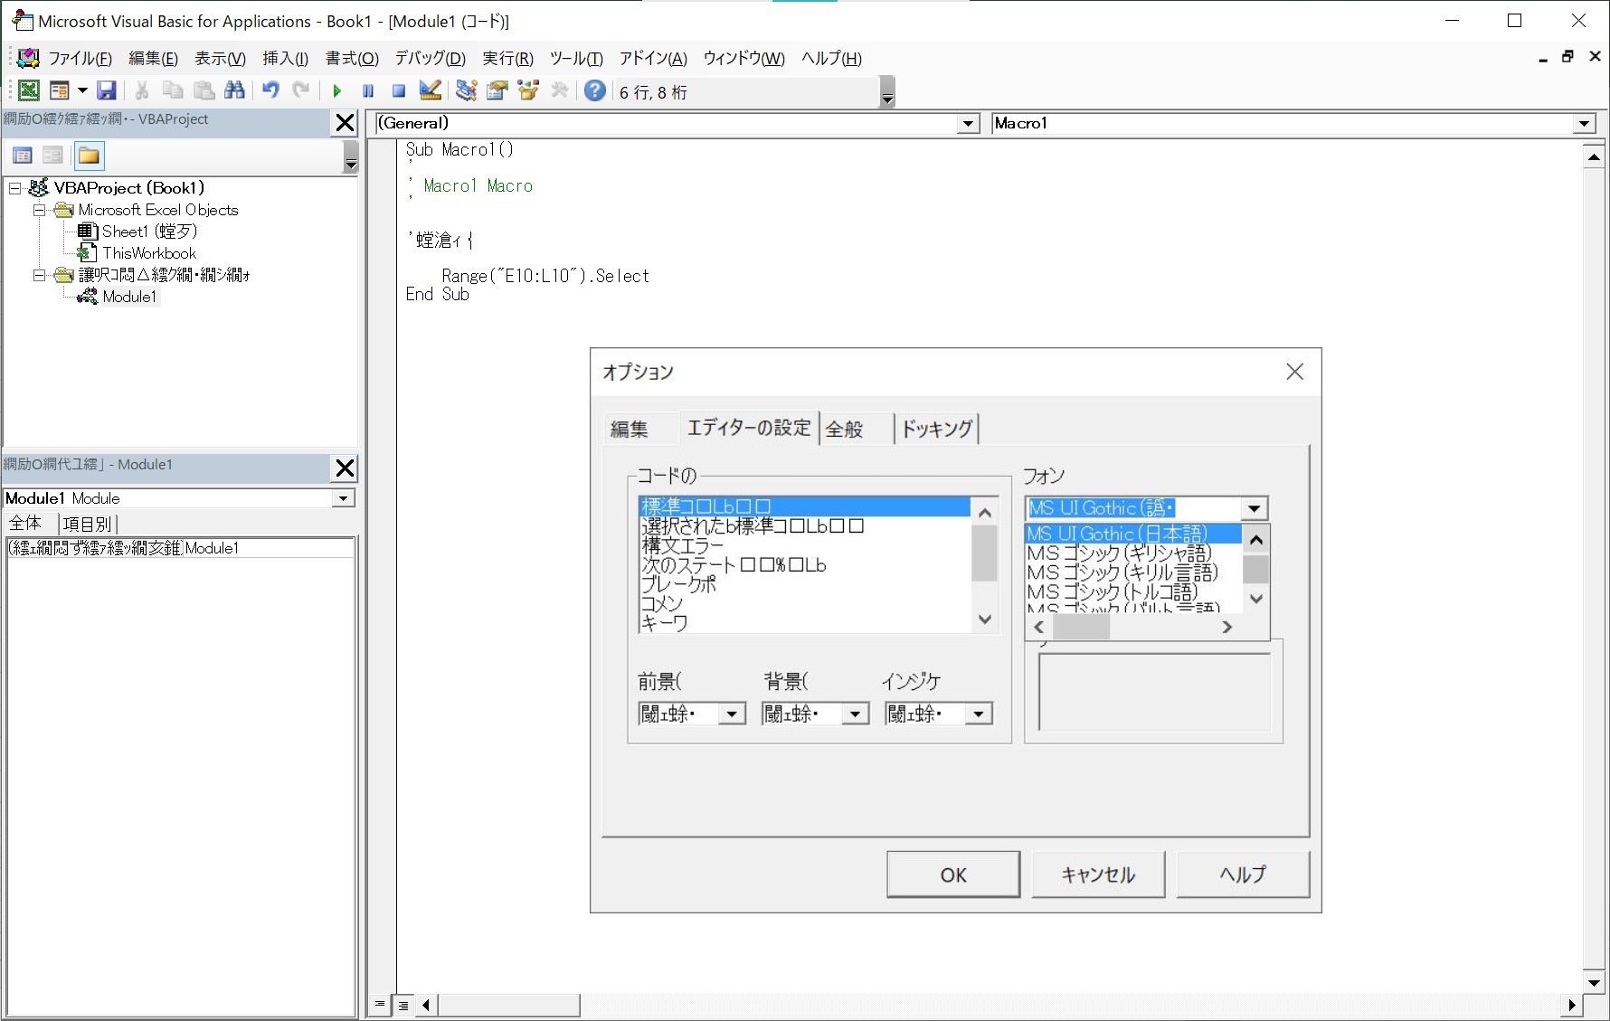Switch to Full Module View at the code window bottom
Viewport: 1610px width, 1021px height.
coord(403,1005)
